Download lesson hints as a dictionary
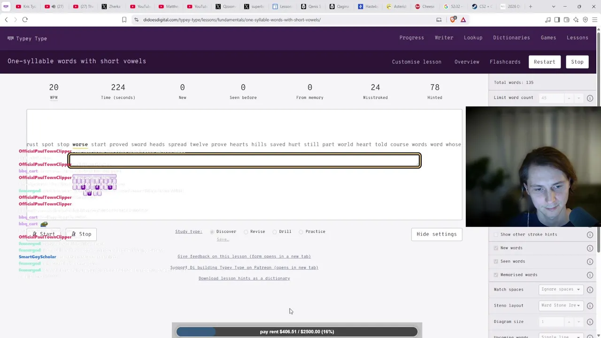This screenshot has height=338, width=601. tap(244, 278)
